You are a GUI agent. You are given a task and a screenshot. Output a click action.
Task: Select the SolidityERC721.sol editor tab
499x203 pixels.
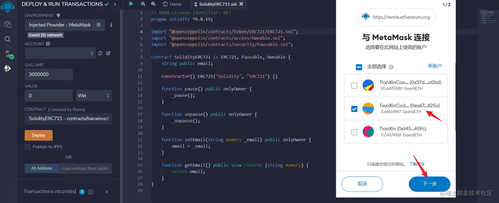pyautogui.click(x=218, y=4)
